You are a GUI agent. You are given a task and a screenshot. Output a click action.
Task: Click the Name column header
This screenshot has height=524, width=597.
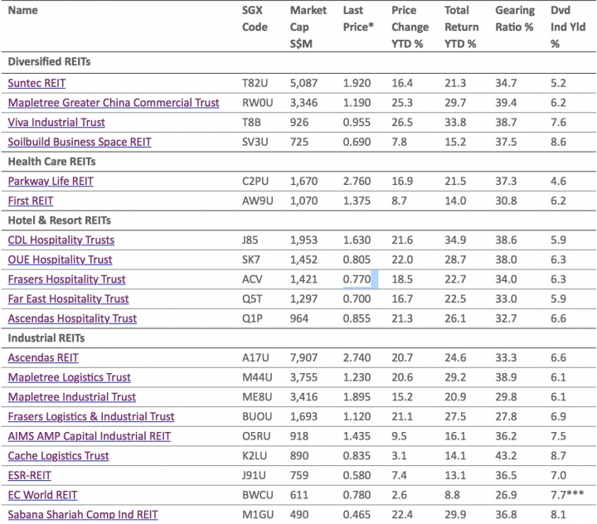coord(23,10)
